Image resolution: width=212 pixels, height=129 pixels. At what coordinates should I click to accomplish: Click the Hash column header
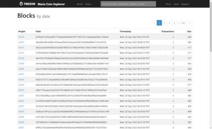[x=38, y=31]
